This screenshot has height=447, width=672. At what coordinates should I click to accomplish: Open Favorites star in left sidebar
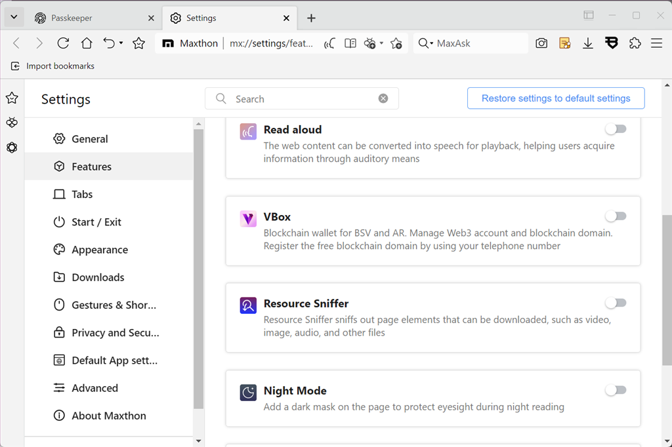(12, 98)
